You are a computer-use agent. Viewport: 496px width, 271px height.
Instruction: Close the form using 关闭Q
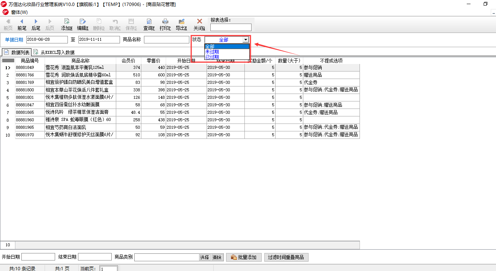(199, 24)
